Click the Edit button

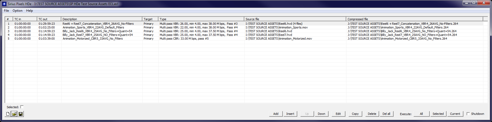pos(338,114)
